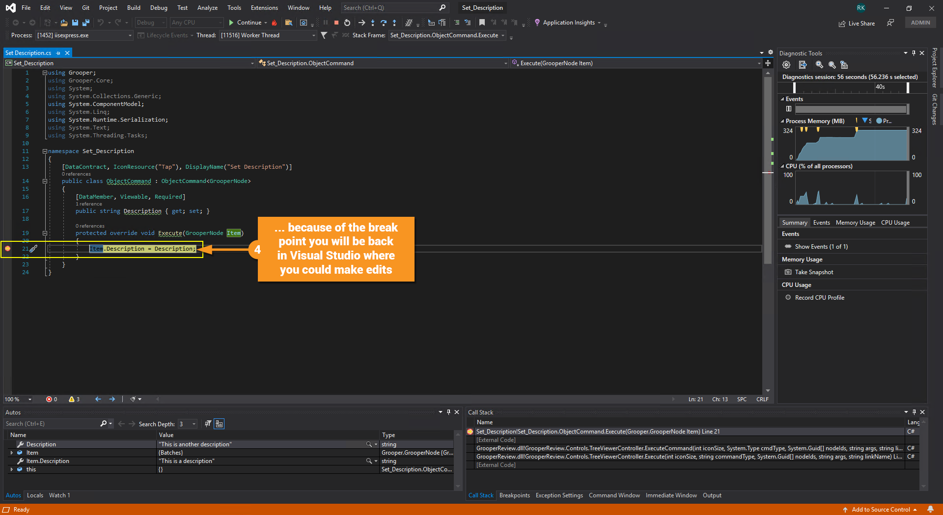Screen dimensions: 943x515
Task: Open the Search Depth dropdown
Action: (194, 424)
